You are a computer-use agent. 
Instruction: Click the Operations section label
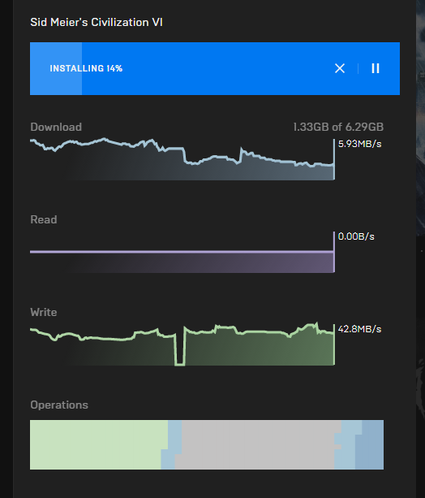[x=59, y=405]
